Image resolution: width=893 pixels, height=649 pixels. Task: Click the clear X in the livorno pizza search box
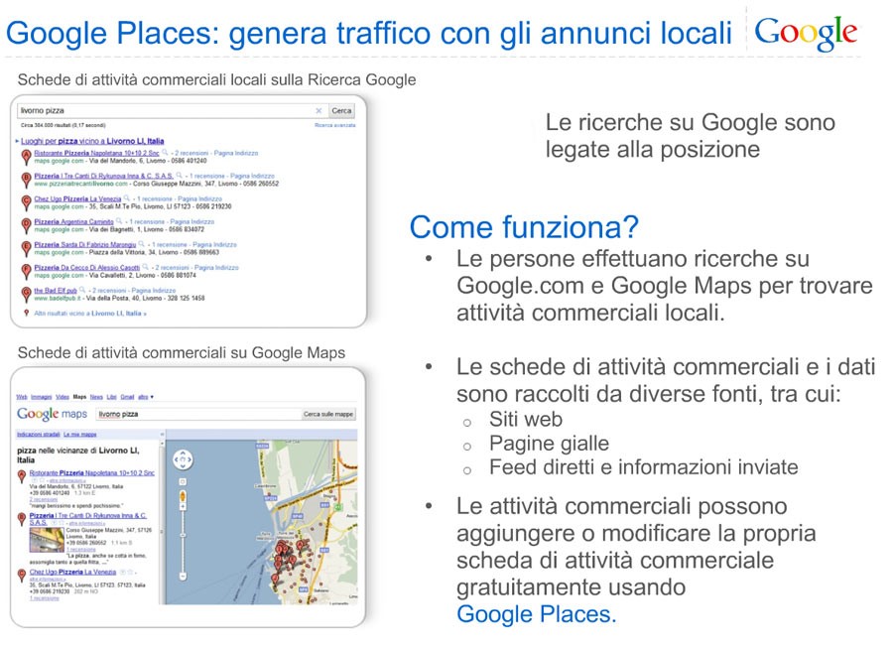(x=319, y=110)
